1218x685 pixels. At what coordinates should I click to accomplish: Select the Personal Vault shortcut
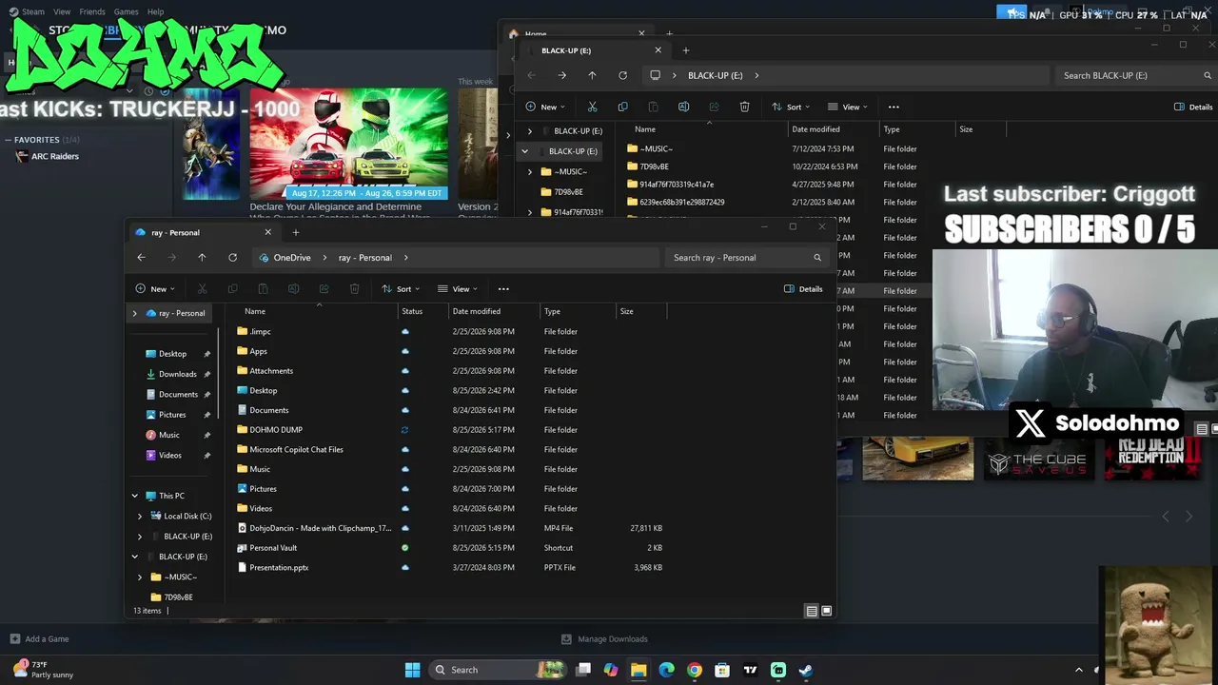273,548
